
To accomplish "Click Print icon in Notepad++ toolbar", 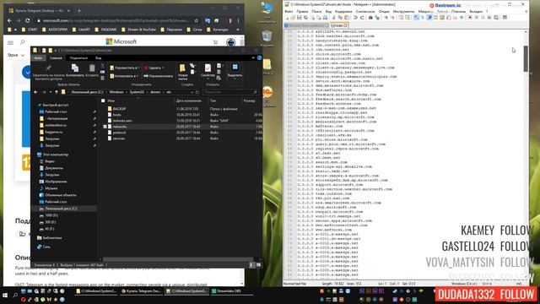I will click(325, 17).
